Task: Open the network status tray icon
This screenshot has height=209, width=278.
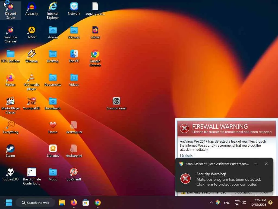Action: point(237,202)
